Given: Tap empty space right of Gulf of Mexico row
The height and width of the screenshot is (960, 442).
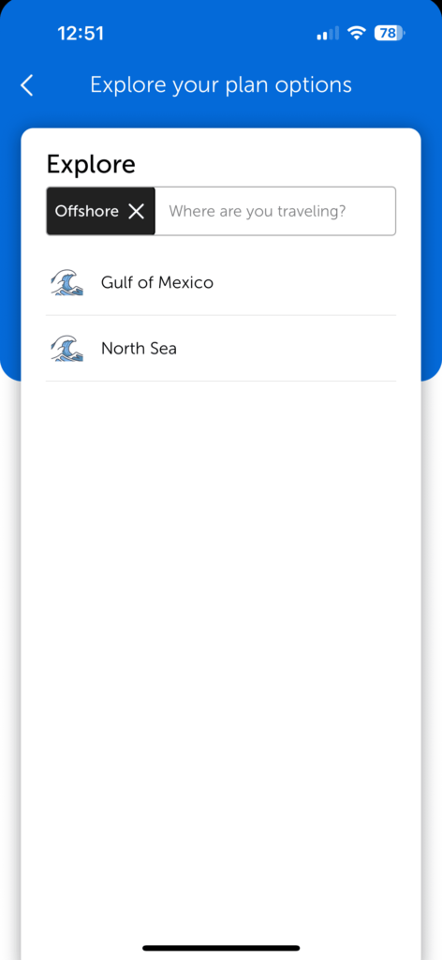Looking at the screenshot, I should tap(305, 283).
